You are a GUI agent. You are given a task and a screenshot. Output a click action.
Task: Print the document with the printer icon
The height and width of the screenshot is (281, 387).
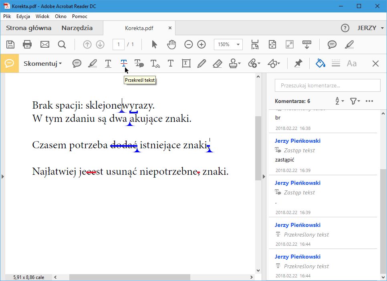click(x=27, y=44)
